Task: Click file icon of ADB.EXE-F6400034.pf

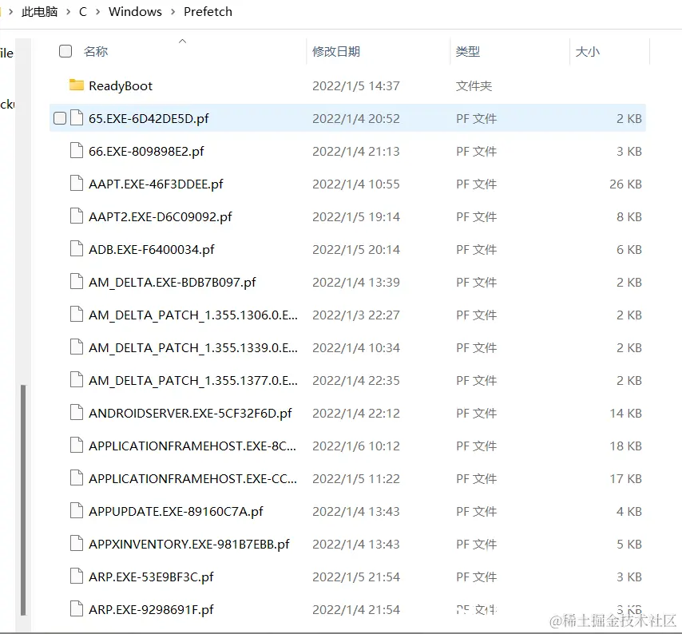Action: point(77,249)
